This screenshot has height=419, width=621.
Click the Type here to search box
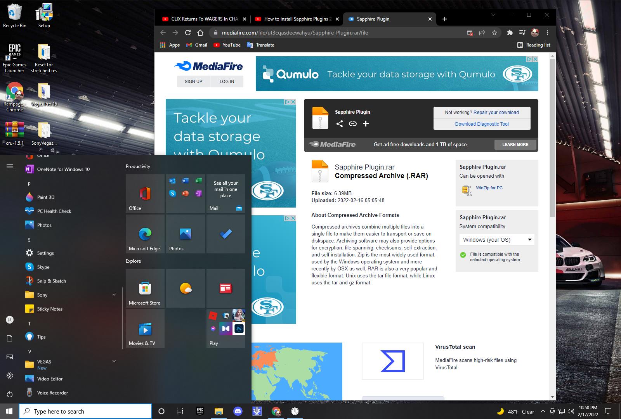(x=85, y=411)
